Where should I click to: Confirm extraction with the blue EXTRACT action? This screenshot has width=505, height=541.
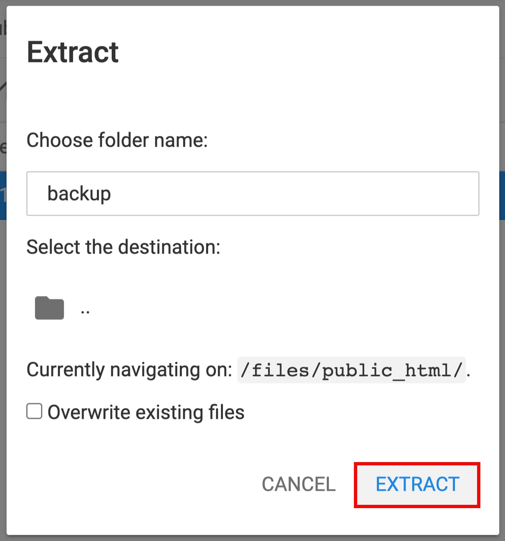pyautogui.click(x=416, y=484)
